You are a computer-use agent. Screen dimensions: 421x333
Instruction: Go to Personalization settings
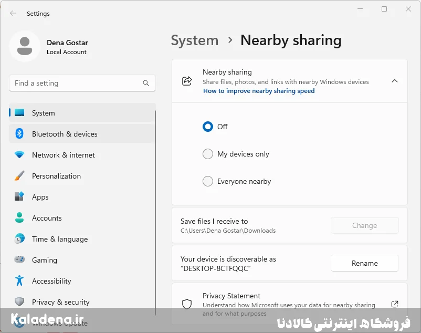[x=82, y=176]
